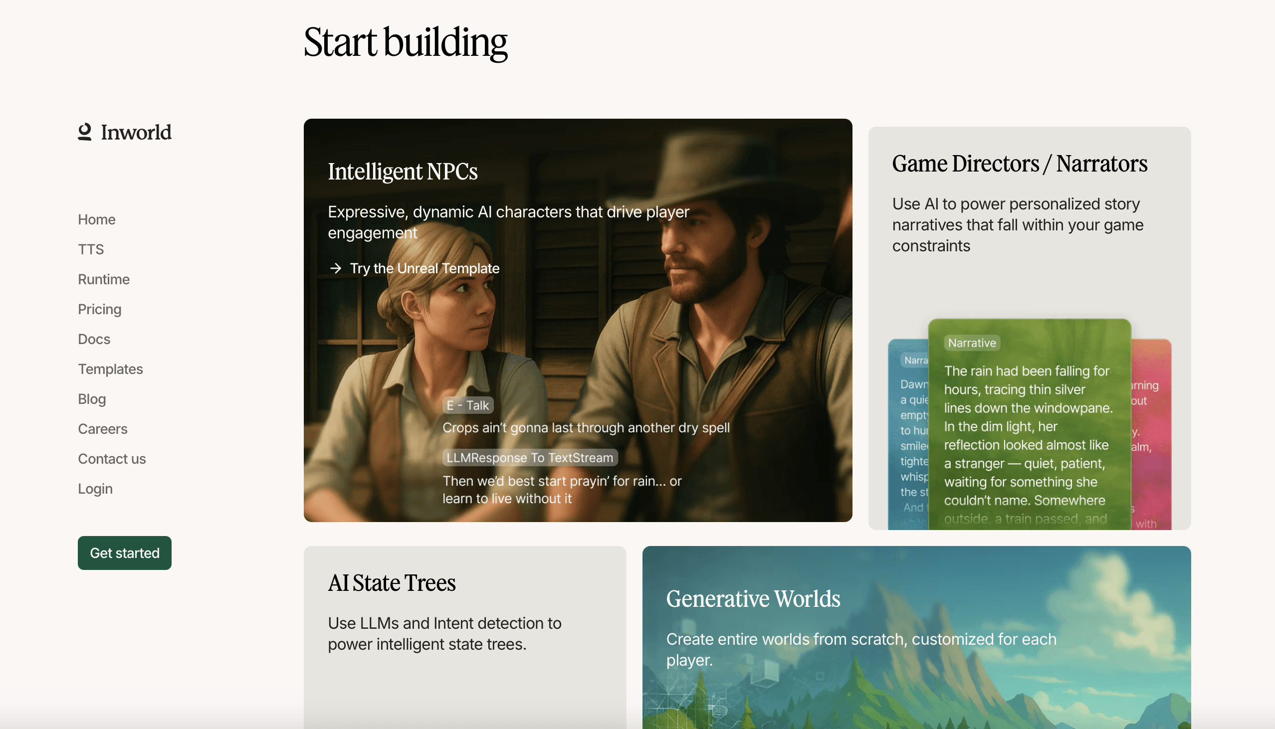Click Contact us in the sidebar

pyautogui.click(x=112, y=459)
